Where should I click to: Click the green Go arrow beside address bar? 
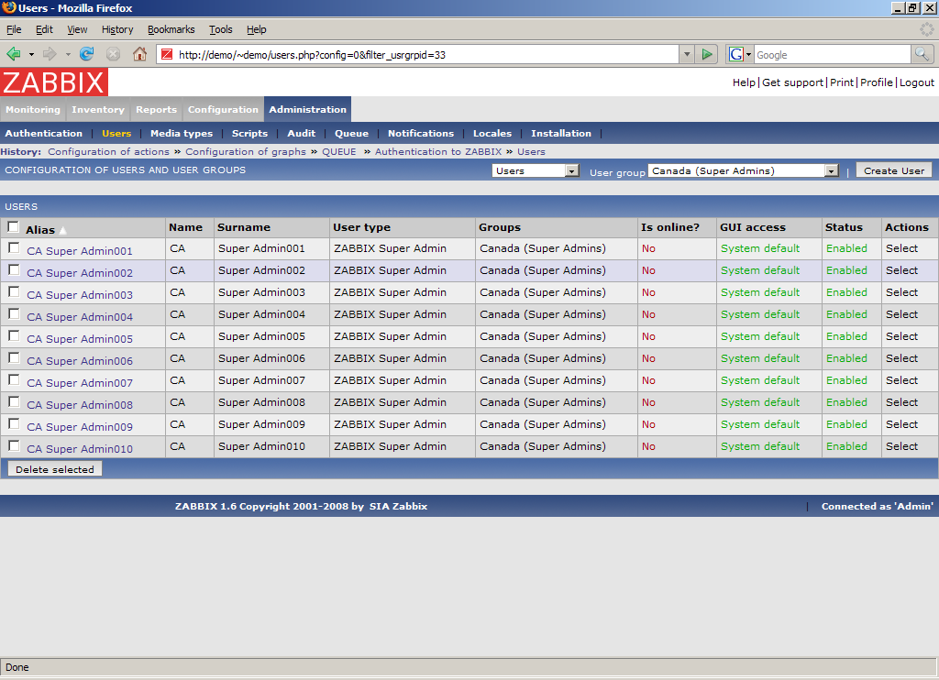click(707, 54)
